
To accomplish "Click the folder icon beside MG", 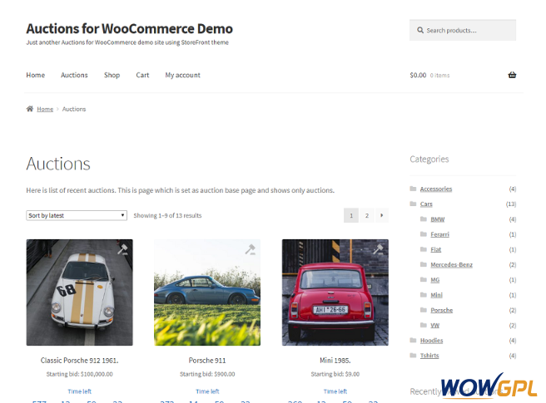I will pyautogui.click(x=424, y=279).
